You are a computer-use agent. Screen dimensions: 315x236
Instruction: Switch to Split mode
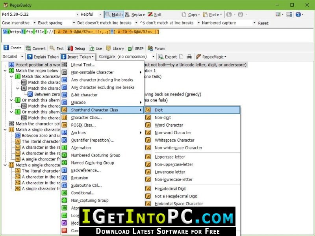click(x=155, y=15)
